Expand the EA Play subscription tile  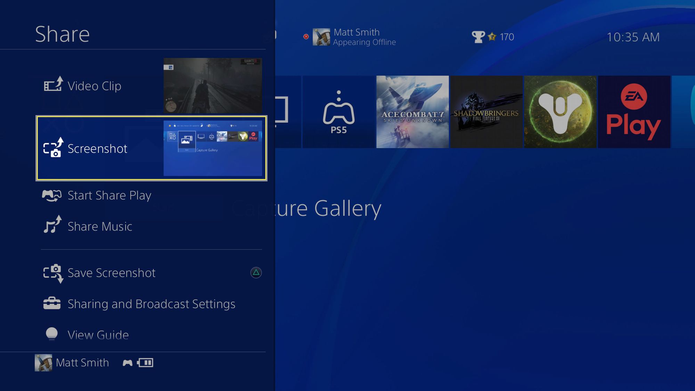click(634, 112)
